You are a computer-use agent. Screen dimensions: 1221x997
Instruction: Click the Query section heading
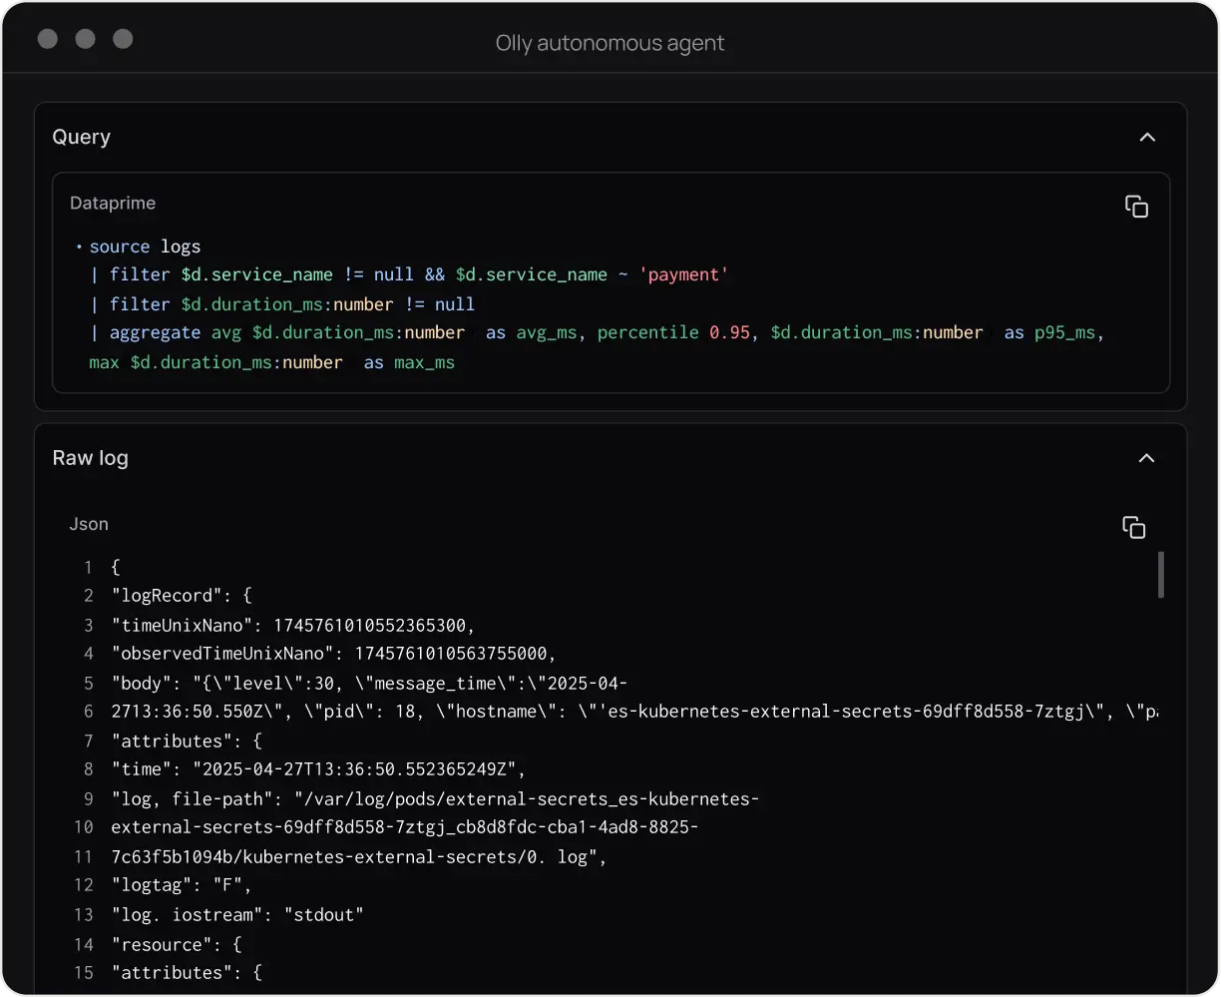pyautogui.click(x=81, y=137)
